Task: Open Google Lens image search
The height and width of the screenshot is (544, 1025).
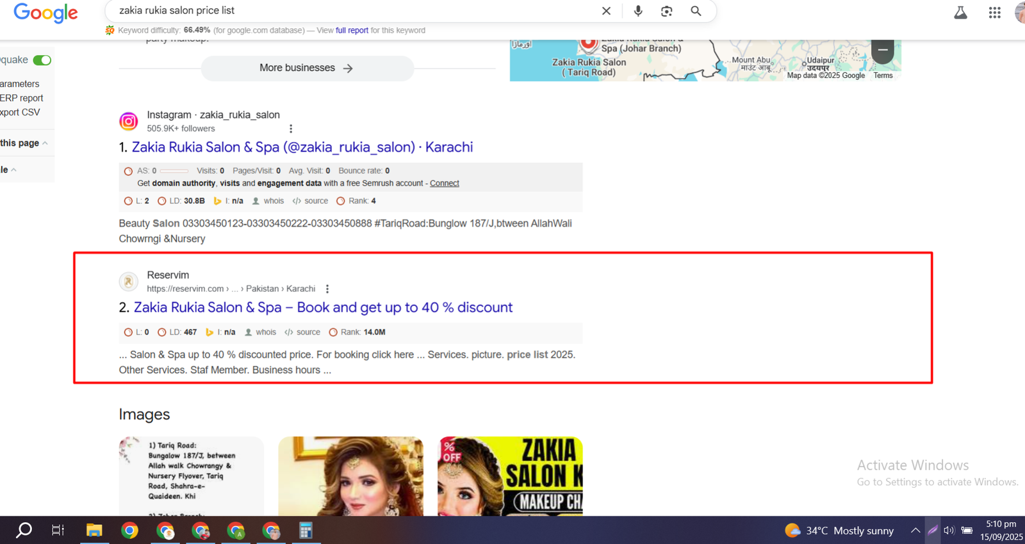Action: (x=666, y=11)
